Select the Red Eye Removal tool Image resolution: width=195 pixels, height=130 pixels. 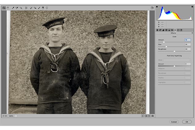click(35, 8)
